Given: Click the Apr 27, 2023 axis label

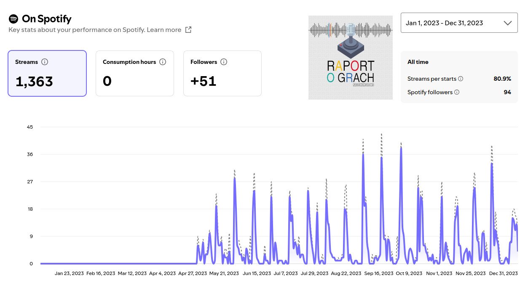Looking at the screenshot, I should click(193, 273).
